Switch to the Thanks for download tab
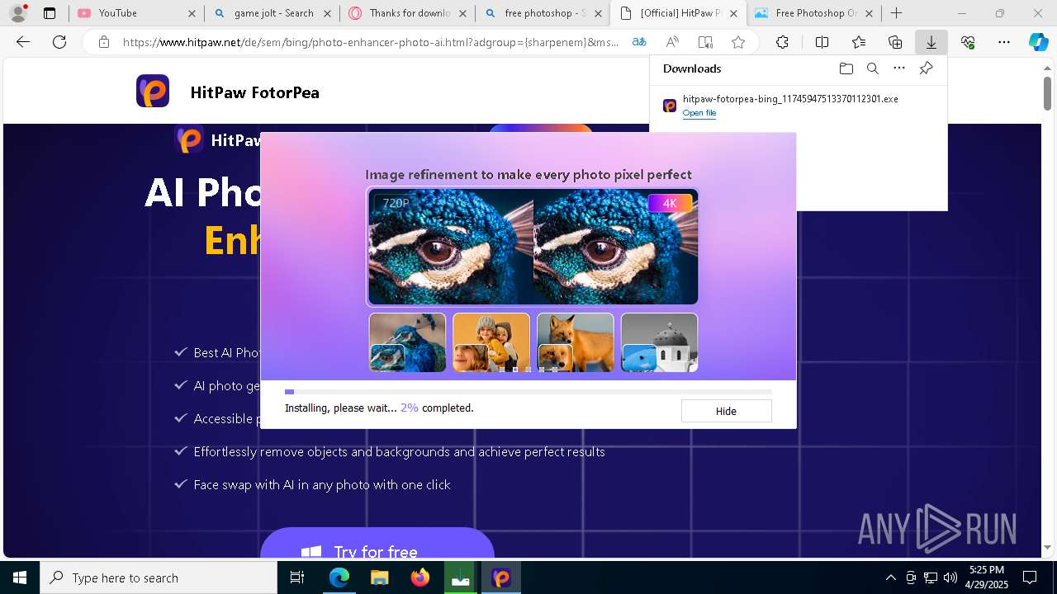 [x=410, y=13]
